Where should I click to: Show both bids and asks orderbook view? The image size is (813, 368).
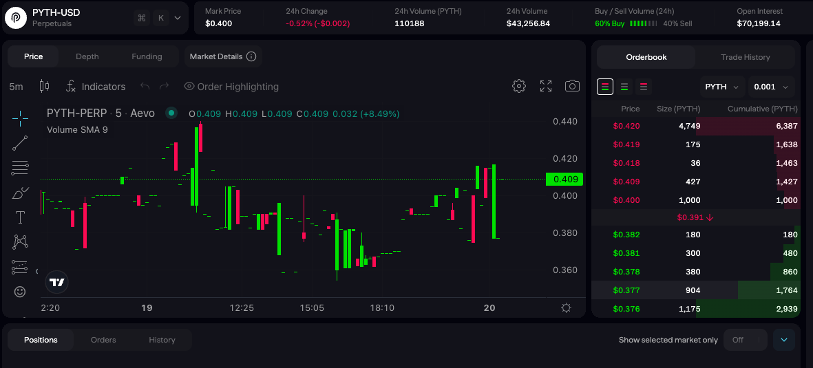pyautogui.click(x=605, y=87)
